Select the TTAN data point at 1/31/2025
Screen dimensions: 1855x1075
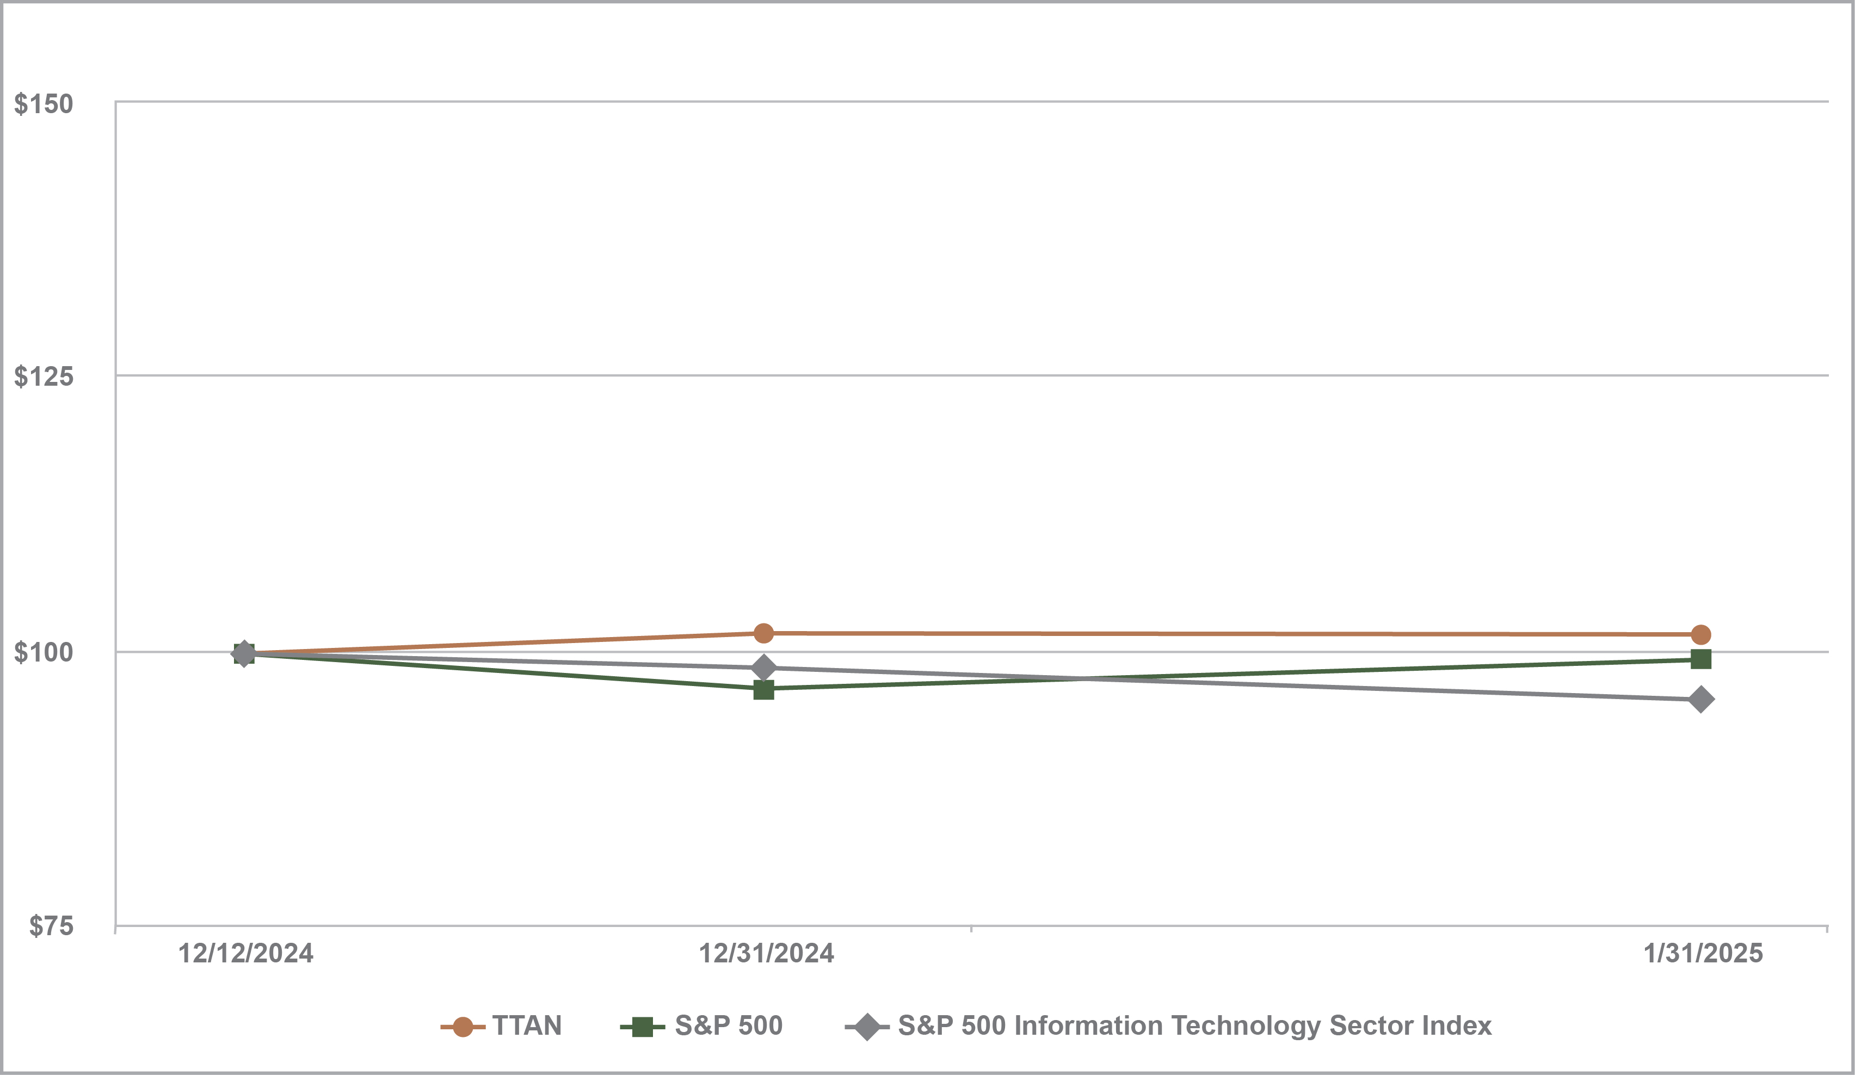(x=1701, y=634)
